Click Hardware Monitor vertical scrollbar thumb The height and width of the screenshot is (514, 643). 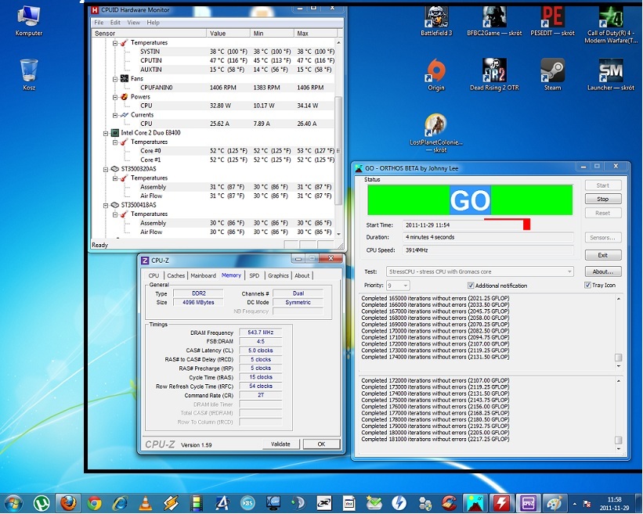(x=338, y=150)
